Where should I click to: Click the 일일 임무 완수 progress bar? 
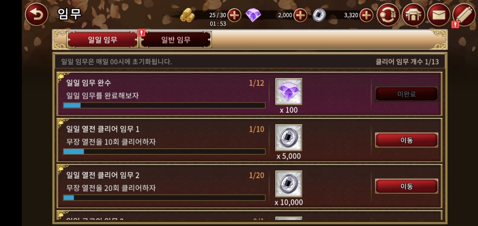(x=164, y=106)
